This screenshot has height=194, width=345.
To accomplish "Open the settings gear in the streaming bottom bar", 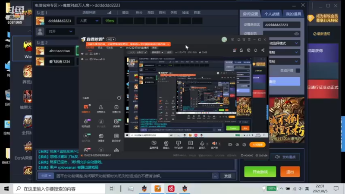I will [244, 144].
